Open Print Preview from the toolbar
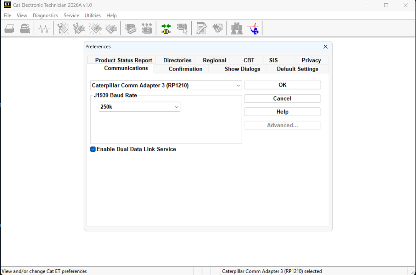Screen dimensions: 416x275 (25, 28)
